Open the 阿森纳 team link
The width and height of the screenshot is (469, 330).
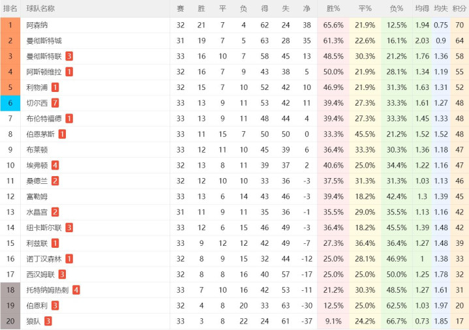(37, 25)
